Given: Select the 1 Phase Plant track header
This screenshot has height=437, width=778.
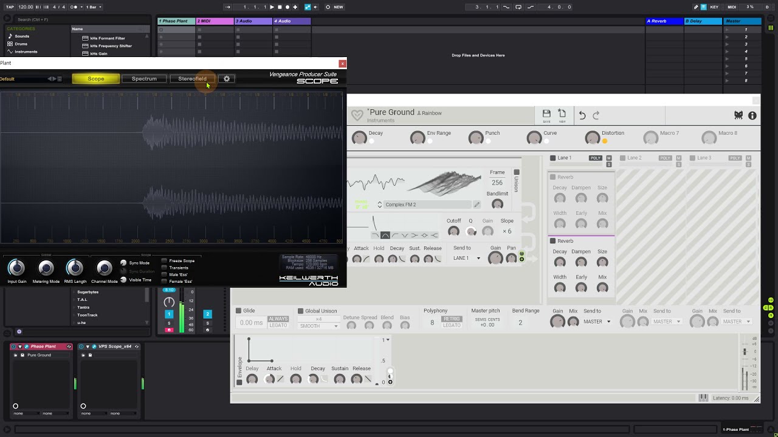Looking at the screenshot, I should [176, 21].
